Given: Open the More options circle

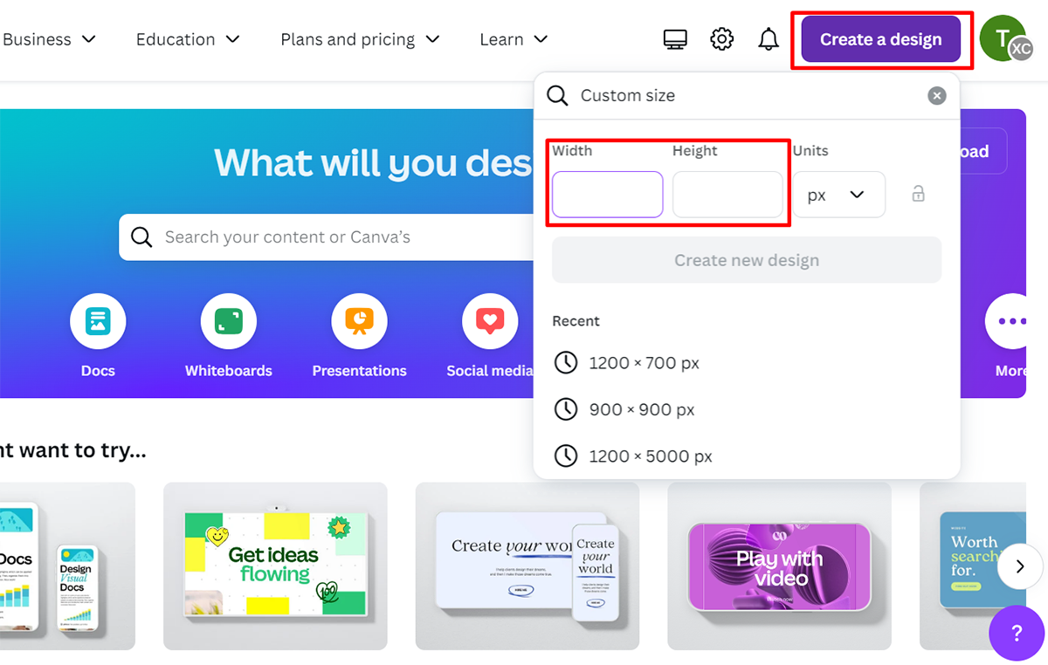Looking at the screenshot, I should point(1011,322).
